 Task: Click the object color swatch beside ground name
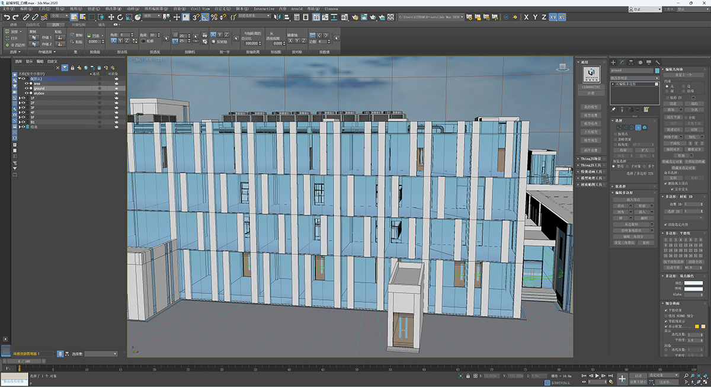coord(31,88)
